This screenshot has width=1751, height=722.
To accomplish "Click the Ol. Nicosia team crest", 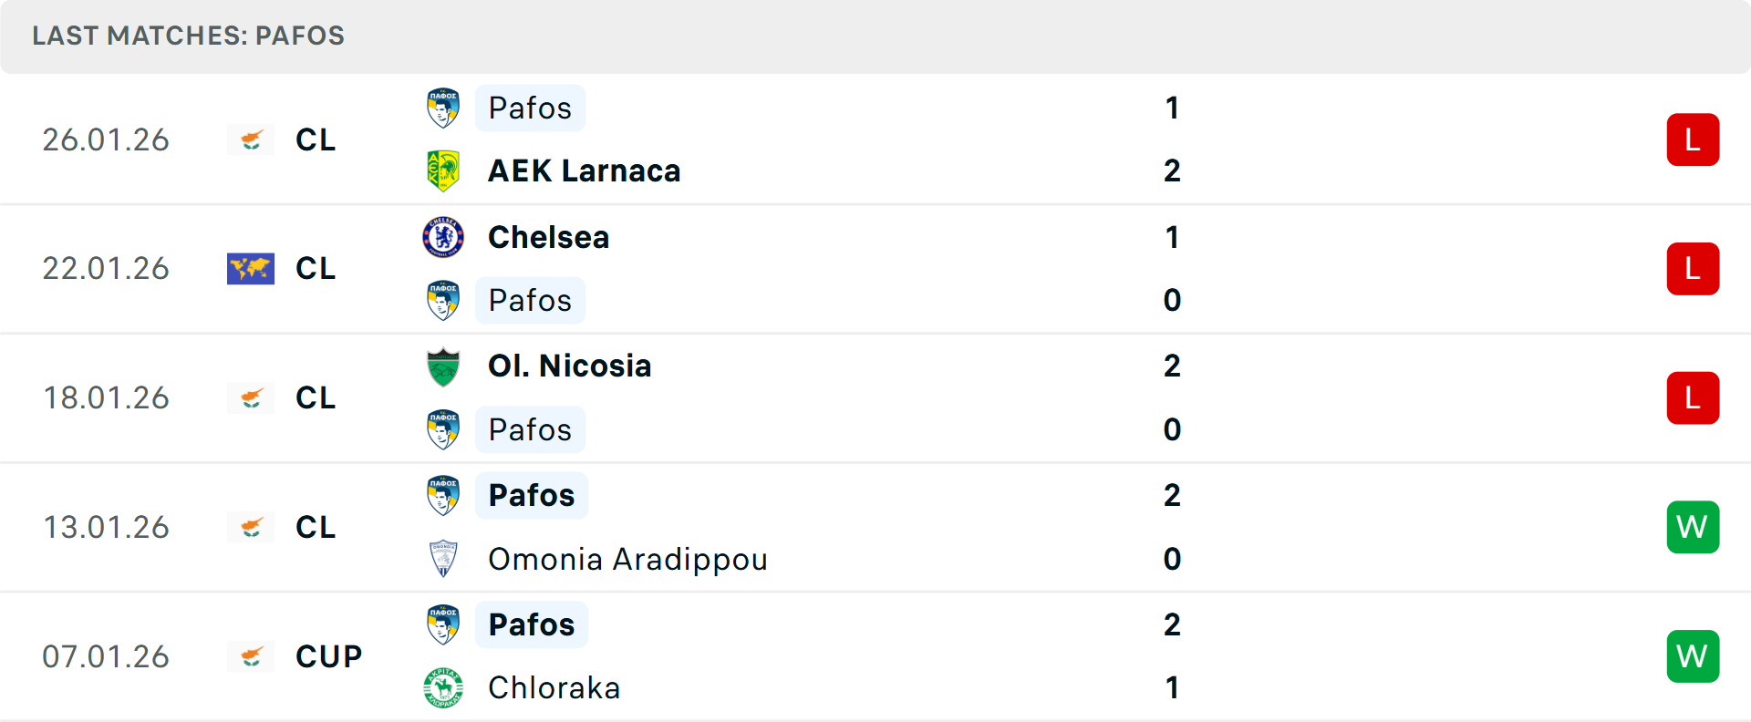I will pyautogui.click(x=443, y=366).
